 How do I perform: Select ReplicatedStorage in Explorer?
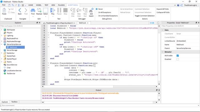tap(13, 41)
